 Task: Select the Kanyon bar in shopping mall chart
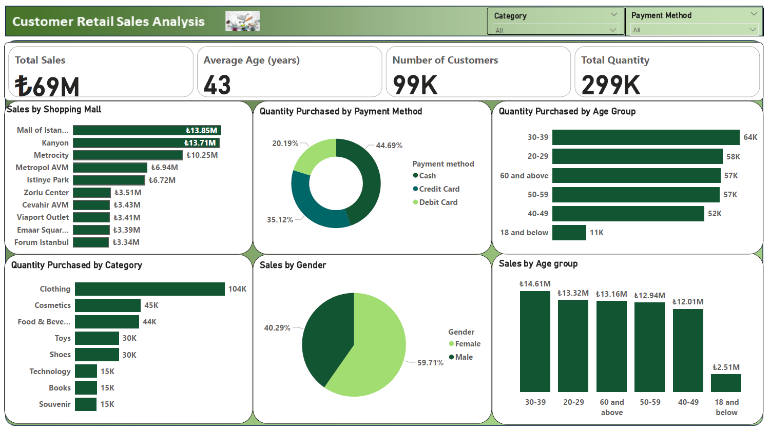(x=146, y=143)
